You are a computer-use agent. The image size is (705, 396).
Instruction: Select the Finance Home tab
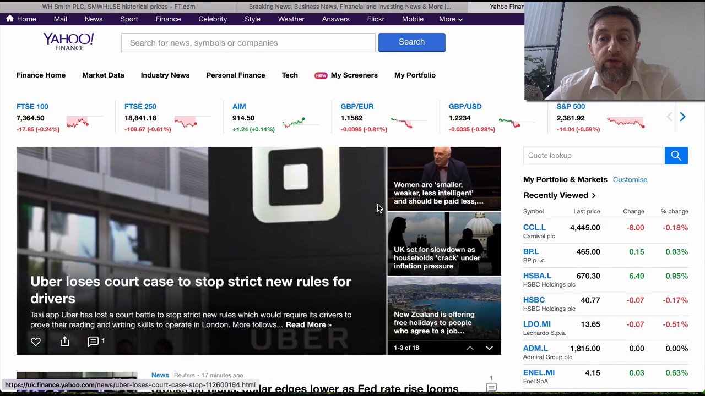click(41, 75)
